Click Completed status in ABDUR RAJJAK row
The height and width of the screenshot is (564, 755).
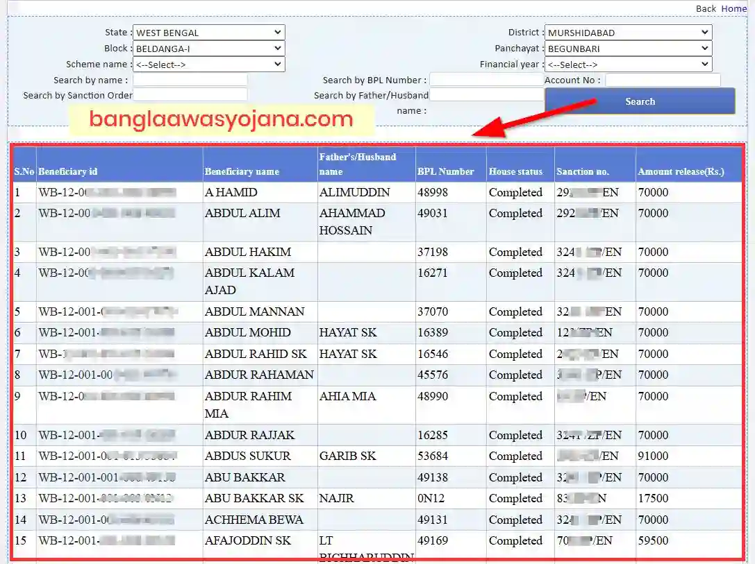click(515, 435)
